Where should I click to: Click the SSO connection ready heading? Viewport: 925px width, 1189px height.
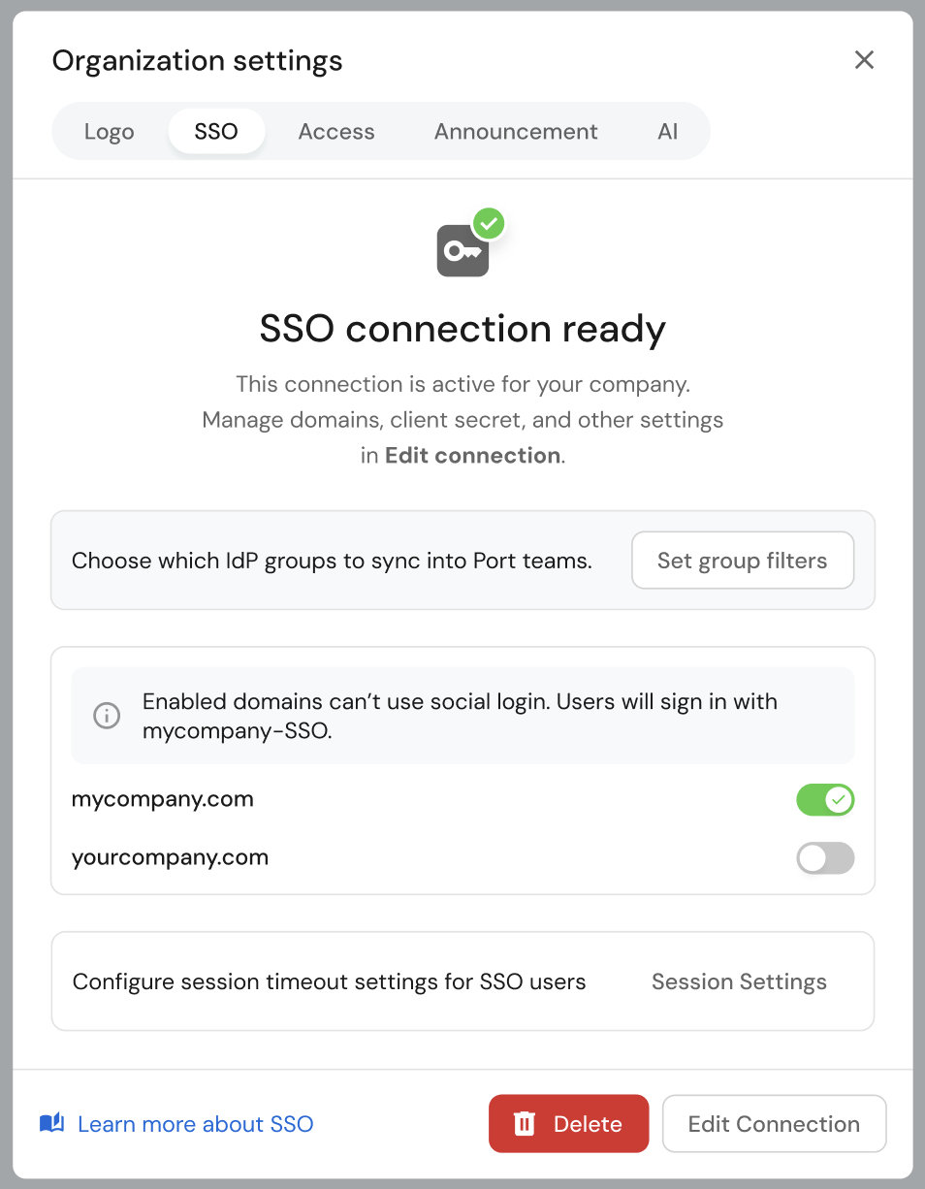(x=462, y=330)
